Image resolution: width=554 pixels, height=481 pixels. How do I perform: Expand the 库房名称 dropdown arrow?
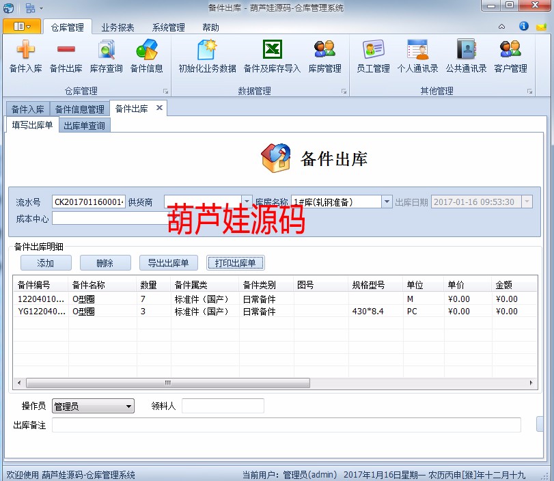387,202
